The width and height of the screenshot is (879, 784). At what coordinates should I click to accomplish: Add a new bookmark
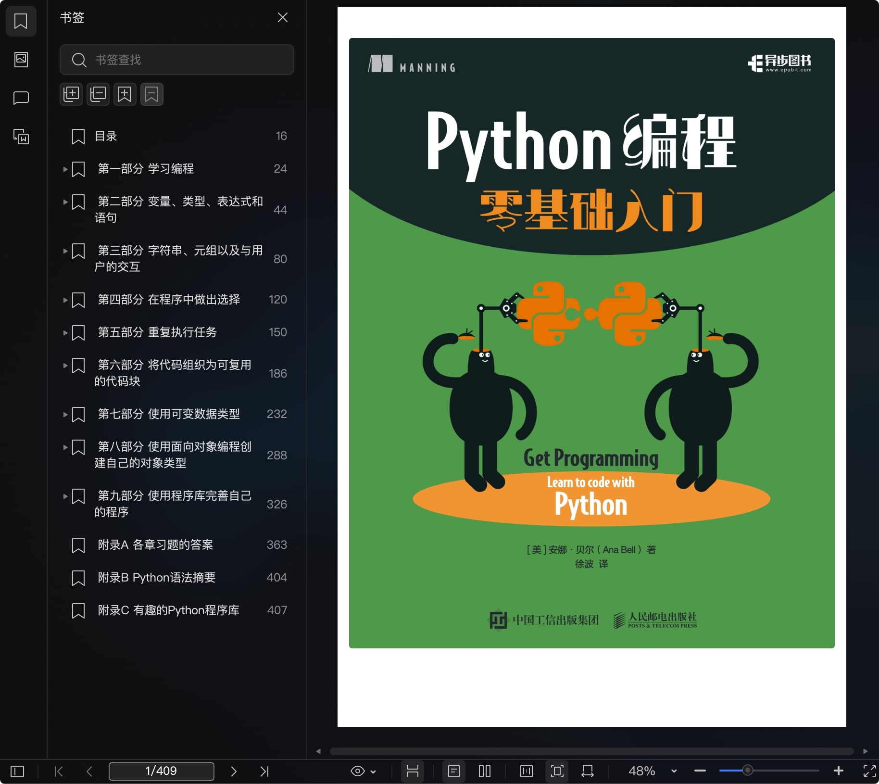point(125,94)
